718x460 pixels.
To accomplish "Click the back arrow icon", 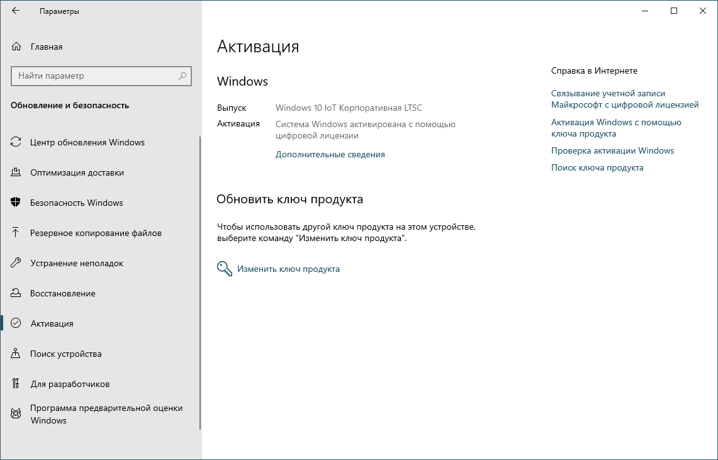I will tap(16, 11).
